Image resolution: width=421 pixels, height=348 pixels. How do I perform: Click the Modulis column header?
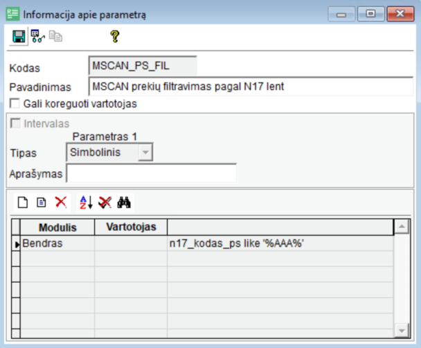[57, 227]
